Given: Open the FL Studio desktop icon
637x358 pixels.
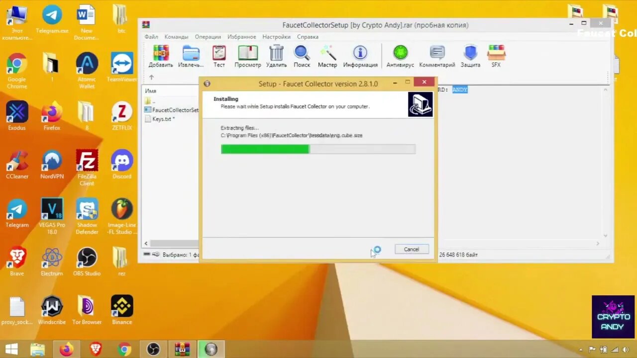Looking at the screenshot, I should (x=121, y=217).
